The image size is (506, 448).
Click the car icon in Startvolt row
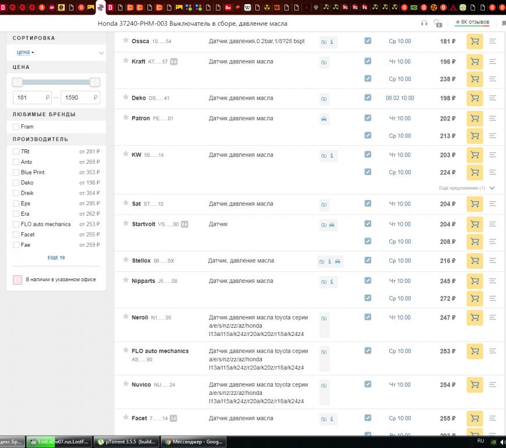pos(332,225)
